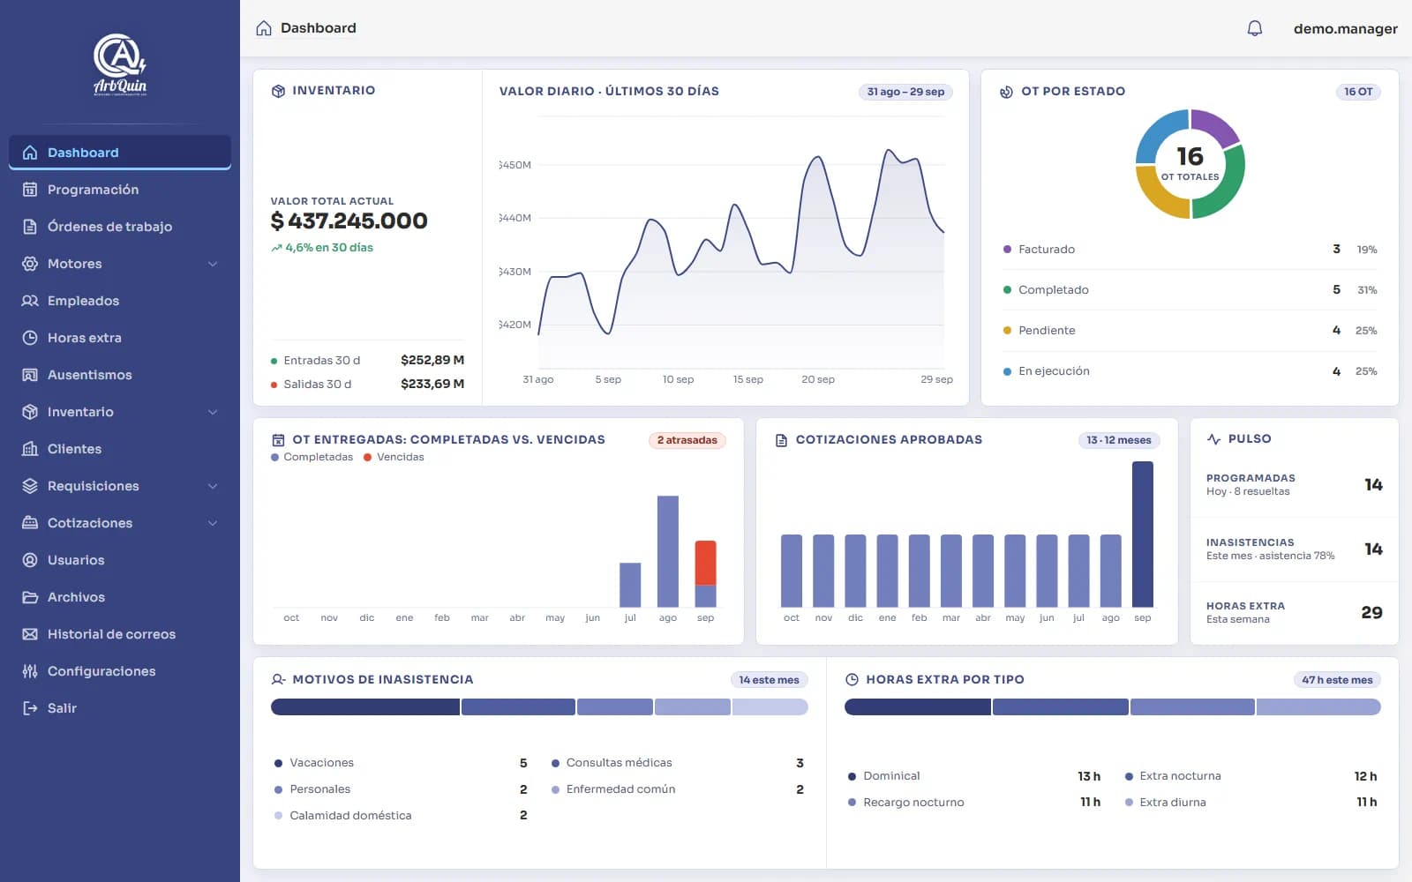Click the clock icon beside Horas Extra por Tipo
The width and height of the screenshot is (1412, 882).
pos(852,680)
